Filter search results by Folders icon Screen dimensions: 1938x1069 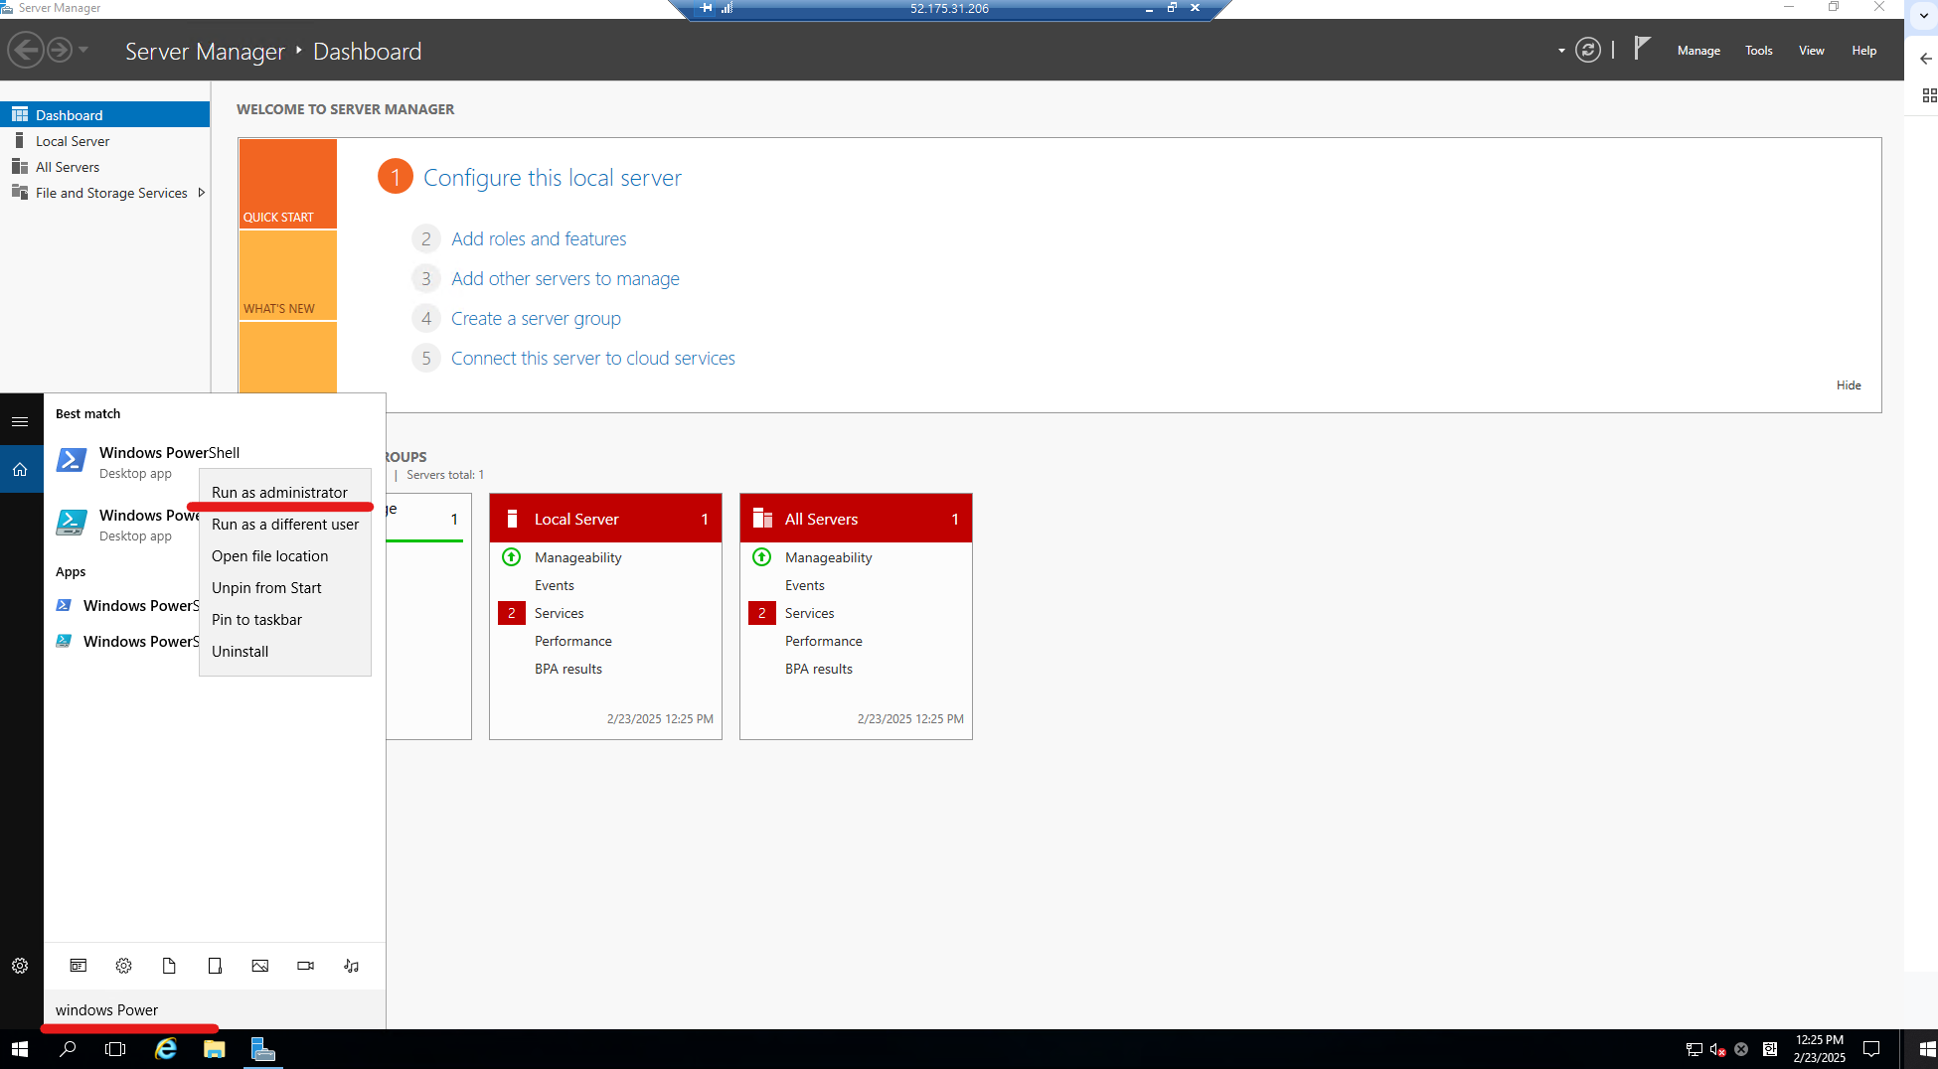tap(215, 966)
